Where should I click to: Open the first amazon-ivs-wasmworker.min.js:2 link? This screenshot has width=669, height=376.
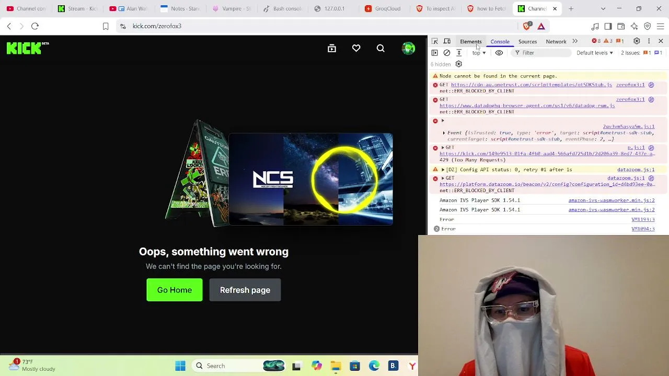coord(612,201)
